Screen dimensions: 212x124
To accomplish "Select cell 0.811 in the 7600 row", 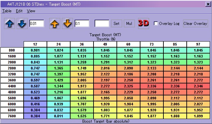I will tap(59, 116).
